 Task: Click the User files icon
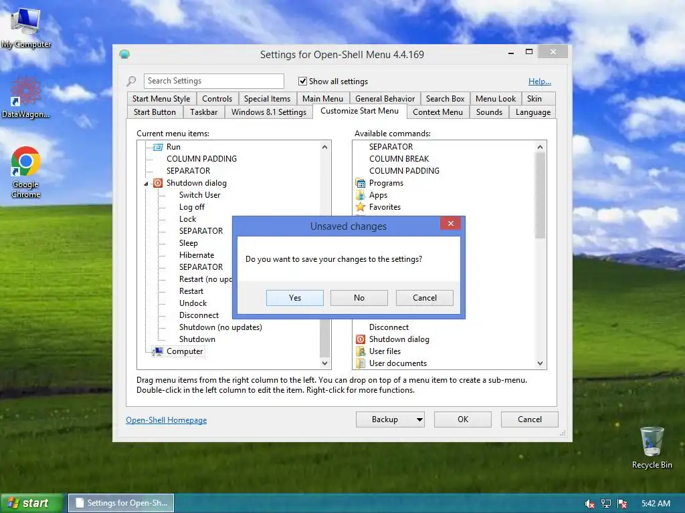(361, 351)
